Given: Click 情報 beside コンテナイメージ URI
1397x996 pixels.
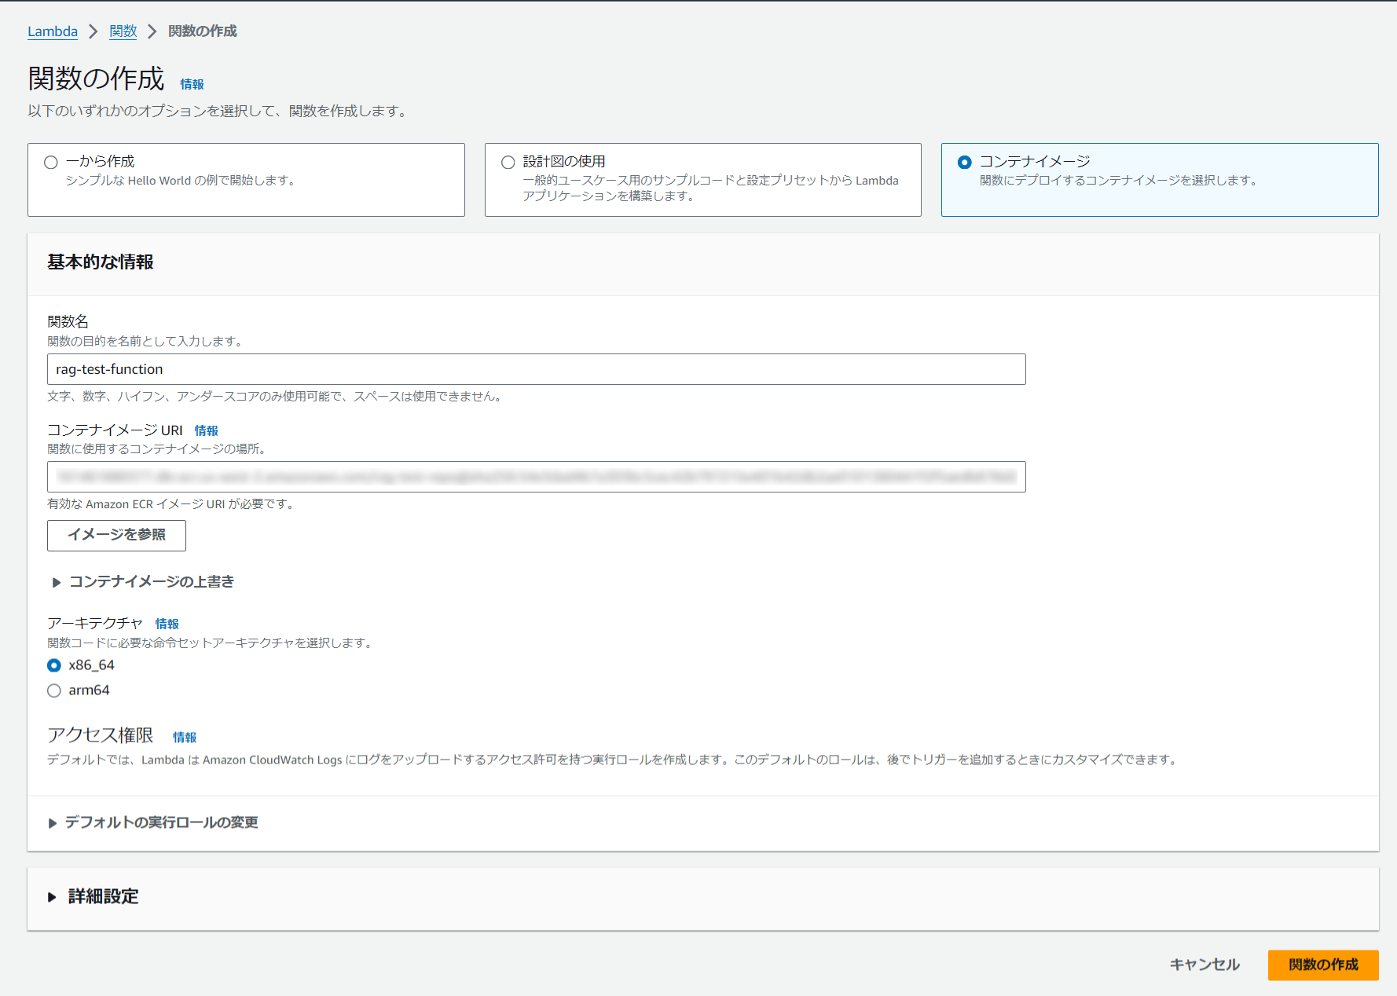Looking at the screenshot, I should click(x=207, y=430).
